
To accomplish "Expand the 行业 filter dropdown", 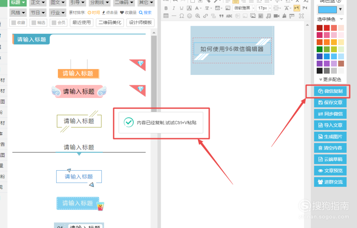I will [x=58, y=13].
